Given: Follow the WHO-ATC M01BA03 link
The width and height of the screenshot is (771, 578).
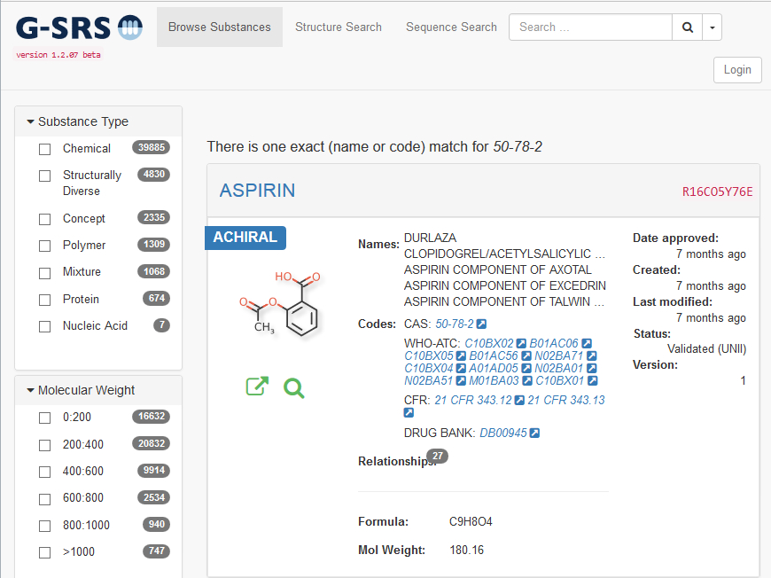Looking at the screenshot, I should tap(495, 380).
